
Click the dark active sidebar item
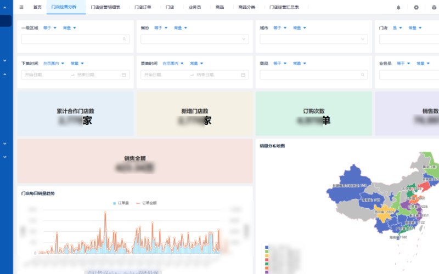tap(5, 21)
